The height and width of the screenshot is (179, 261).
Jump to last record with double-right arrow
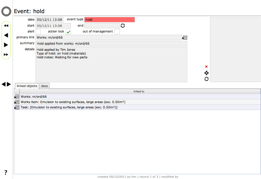[x=6, y=55]
